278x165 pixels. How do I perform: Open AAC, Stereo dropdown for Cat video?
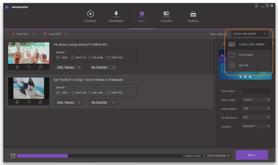click(x=68, y=103)
